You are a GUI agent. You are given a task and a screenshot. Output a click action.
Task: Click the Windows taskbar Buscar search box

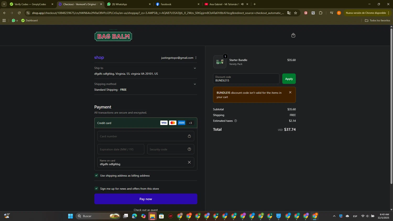click(98, 216)
